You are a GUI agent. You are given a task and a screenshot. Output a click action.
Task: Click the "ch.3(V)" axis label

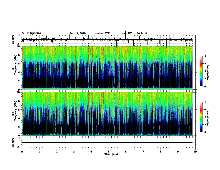(x=13, y=142)
